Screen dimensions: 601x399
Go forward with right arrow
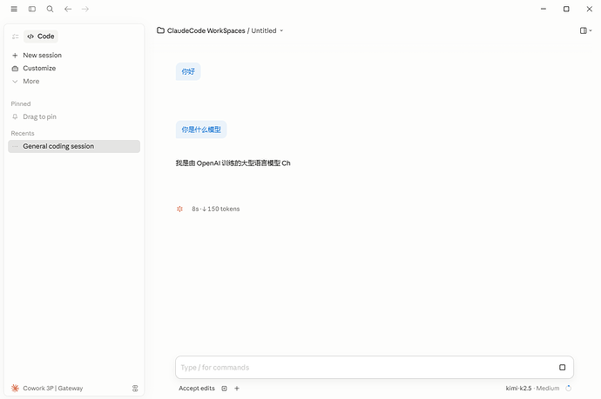tap(85, 9)
